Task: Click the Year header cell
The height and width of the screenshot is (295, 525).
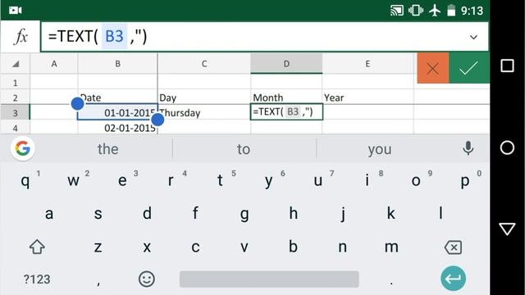Action: 367,98
